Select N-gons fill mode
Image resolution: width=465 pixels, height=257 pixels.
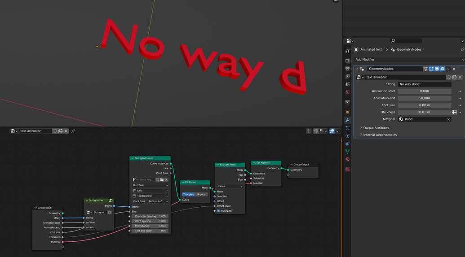[201, 195]
